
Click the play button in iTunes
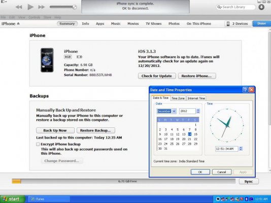(30, 7)
